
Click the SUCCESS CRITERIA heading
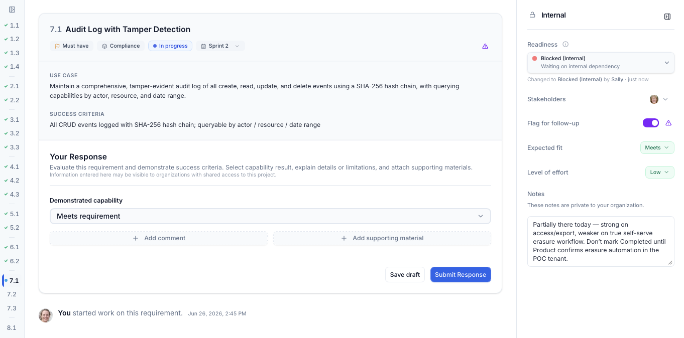coord(77,114)
